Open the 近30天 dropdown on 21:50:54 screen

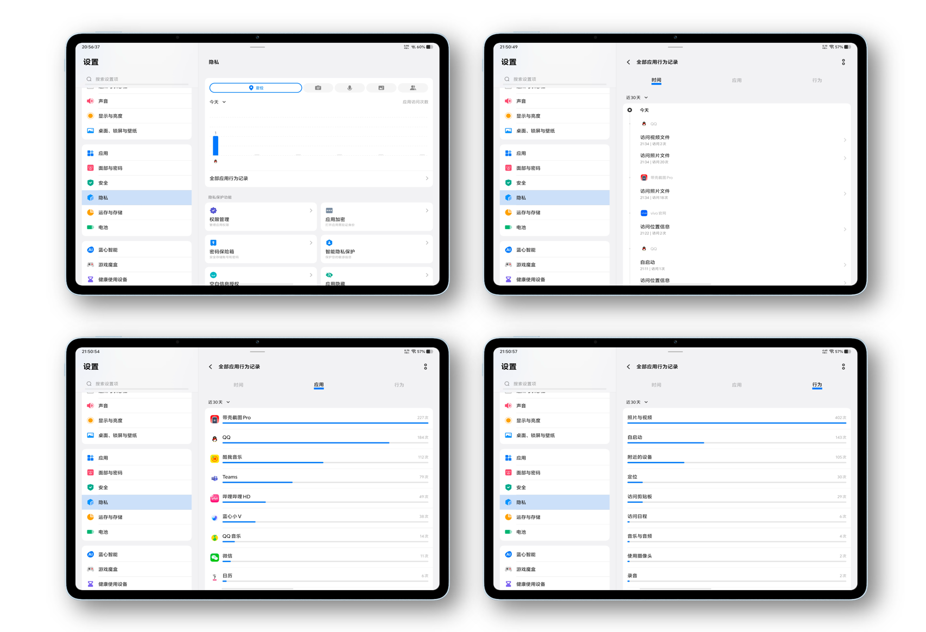(x=219, y=402)
